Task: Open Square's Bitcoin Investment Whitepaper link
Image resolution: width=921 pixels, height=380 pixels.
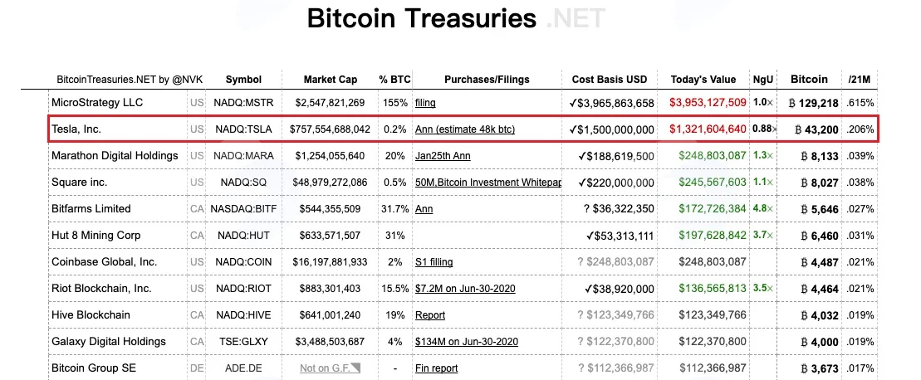Action: (488, 183)
